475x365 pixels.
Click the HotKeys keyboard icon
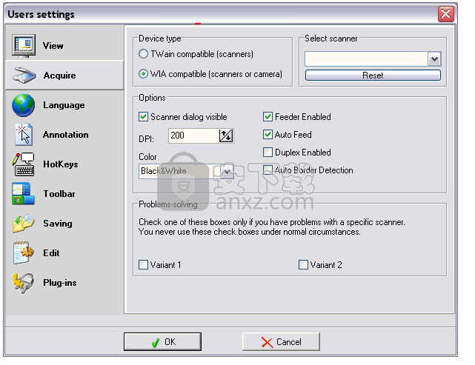24,164
